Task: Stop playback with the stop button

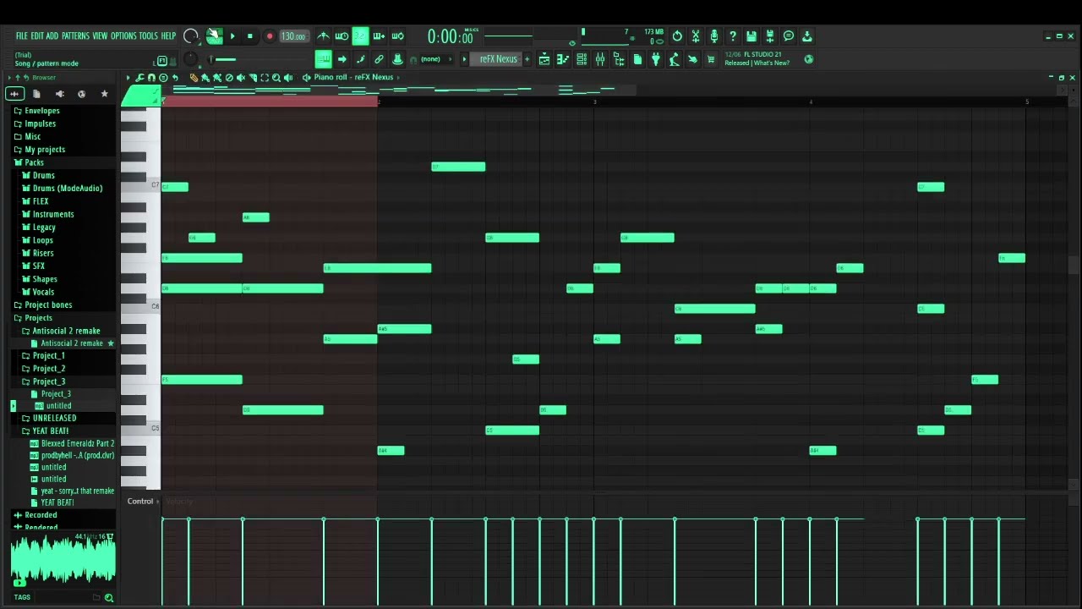Action: point(250,36)
